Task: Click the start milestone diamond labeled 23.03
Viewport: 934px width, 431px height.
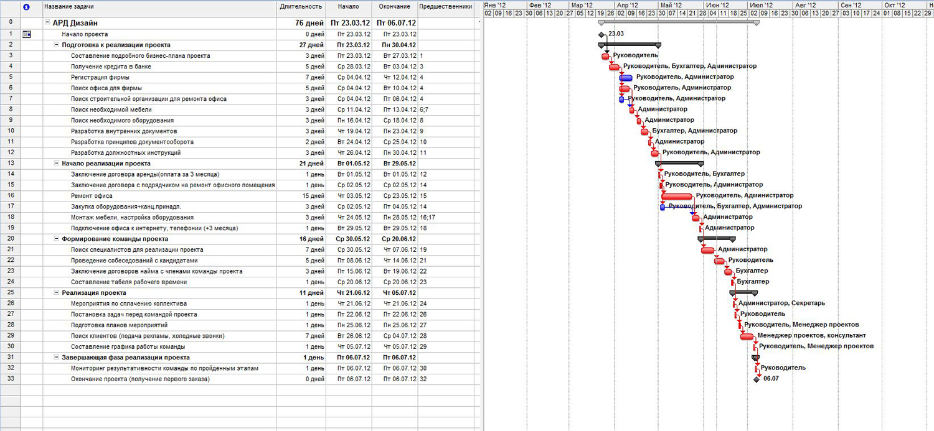Action: point(601,35)
